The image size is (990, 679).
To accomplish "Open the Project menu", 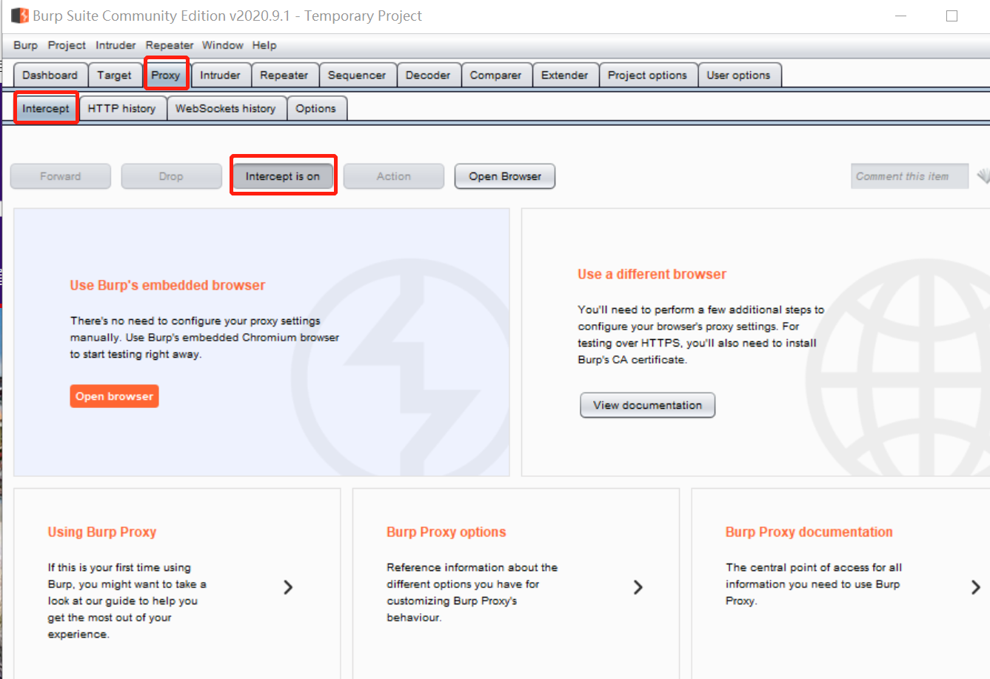I will point(67,45).
